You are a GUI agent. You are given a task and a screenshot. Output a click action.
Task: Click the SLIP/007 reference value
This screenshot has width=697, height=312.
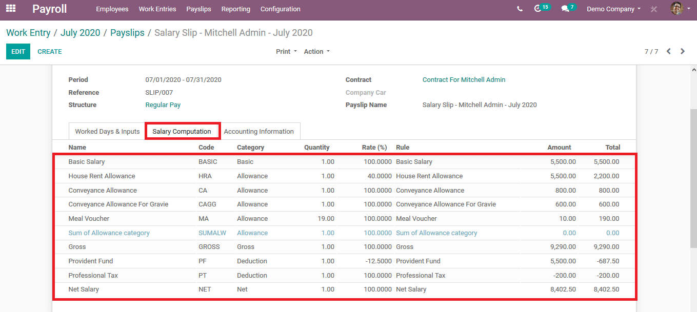tap(160, 93)
